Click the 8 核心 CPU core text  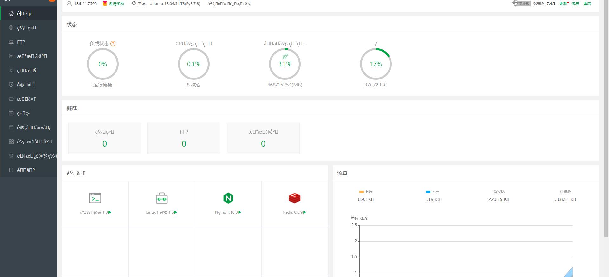193,85
